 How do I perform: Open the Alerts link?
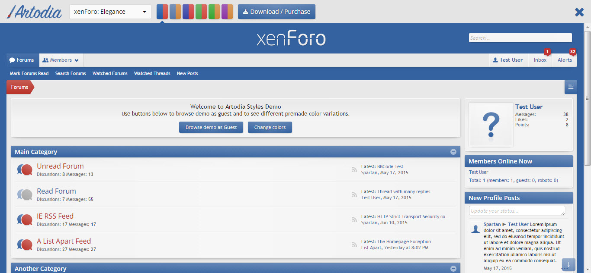[x=565, y=60]
